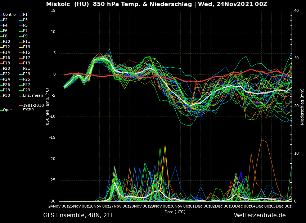Select the Ens. mean legend entry
Viewport: 306px width, 223px height.
33,96
